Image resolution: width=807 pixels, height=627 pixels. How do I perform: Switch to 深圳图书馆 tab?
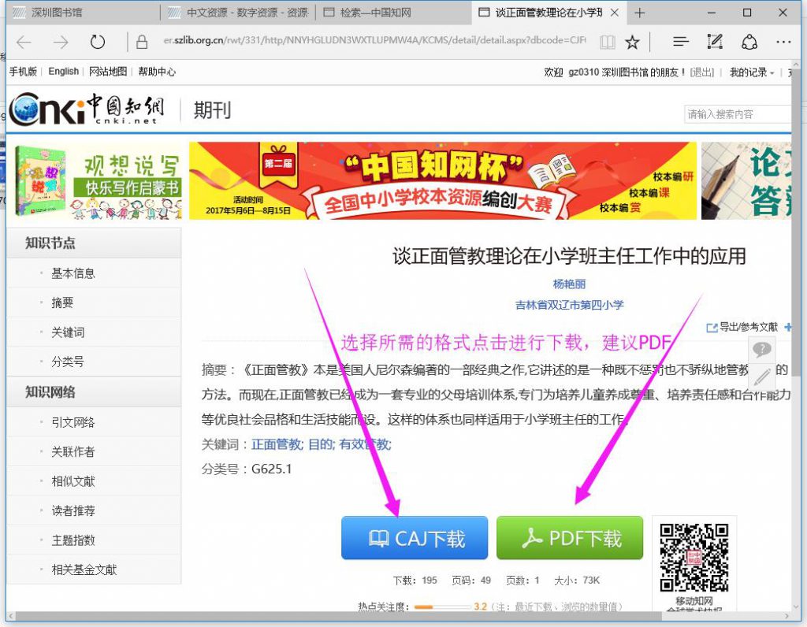[57, 13]
